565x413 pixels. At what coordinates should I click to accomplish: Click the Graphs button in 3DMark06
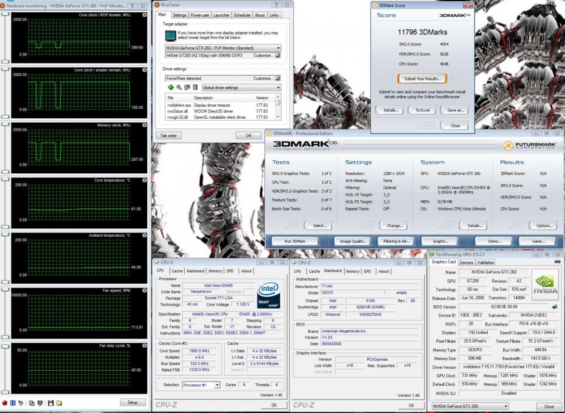[441, 241]
